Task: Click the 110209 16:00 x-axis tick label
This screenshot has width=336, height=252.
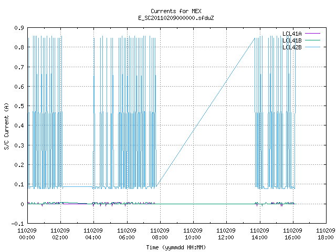Action: pos(292,234)
